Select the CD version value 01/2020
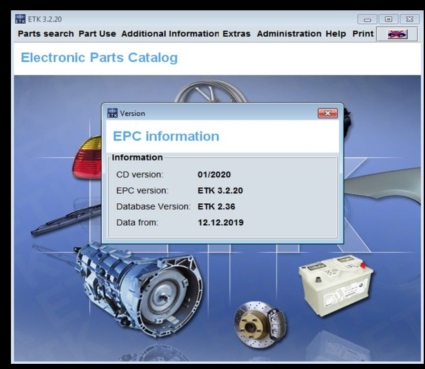Image resolution: width=425 pixels, height=369 pixels. [214, 175]
